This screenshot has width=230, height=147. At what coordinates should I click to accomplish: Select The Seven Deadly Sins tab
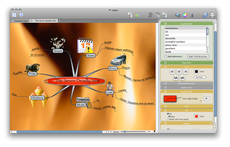click(44, 21)
